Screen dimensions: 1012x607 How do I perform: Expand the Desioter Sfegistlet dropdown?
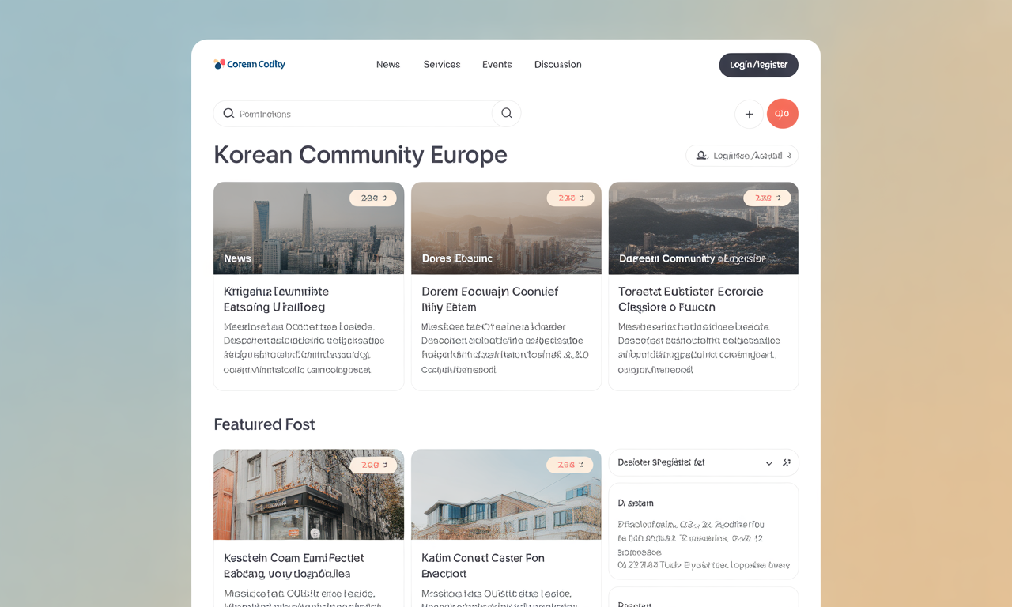click(704, 463)
